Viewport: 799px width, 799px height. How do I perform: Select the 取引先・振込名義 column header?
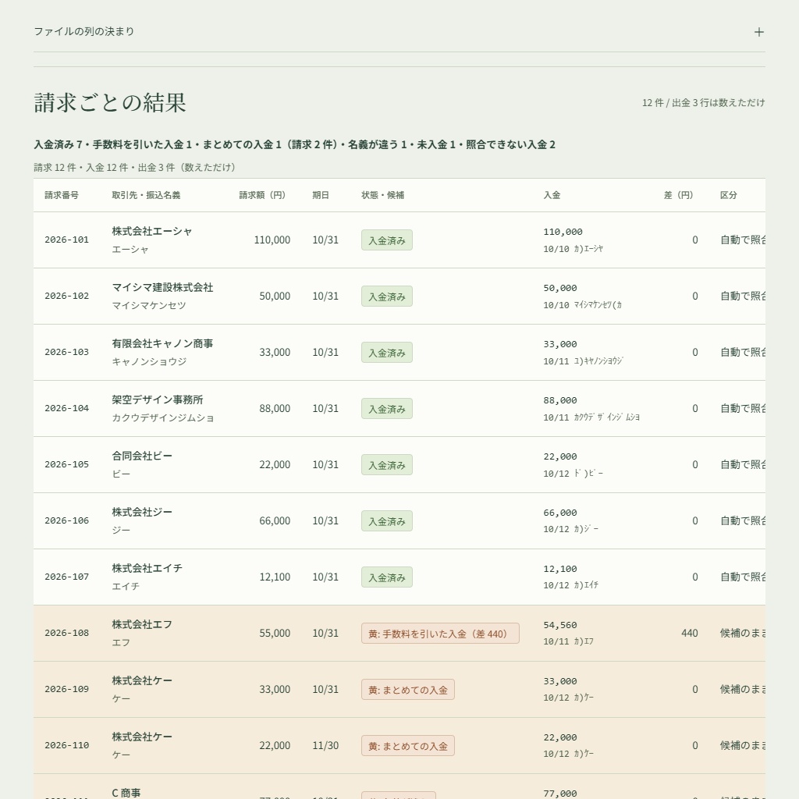(x=146, y=195)
